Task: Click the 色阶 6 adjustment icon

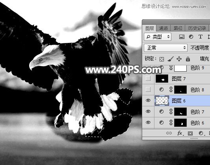Action: pos(162,122)
